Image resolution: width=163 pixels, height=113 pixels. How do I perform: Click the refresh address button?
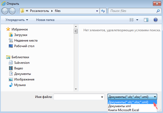click(103, 11)
